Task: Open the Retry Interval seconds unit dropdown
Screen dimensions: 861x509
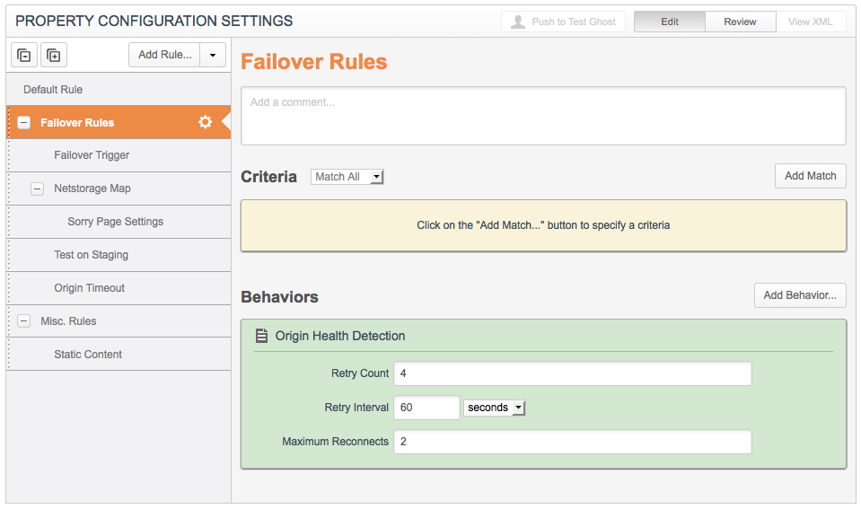Action: point(495,408)
